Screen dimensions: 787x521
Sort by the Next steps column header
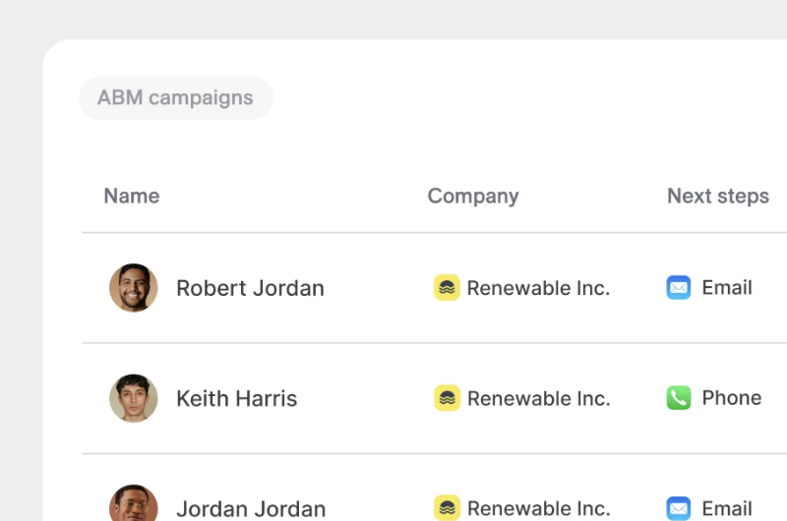point(718,196)
